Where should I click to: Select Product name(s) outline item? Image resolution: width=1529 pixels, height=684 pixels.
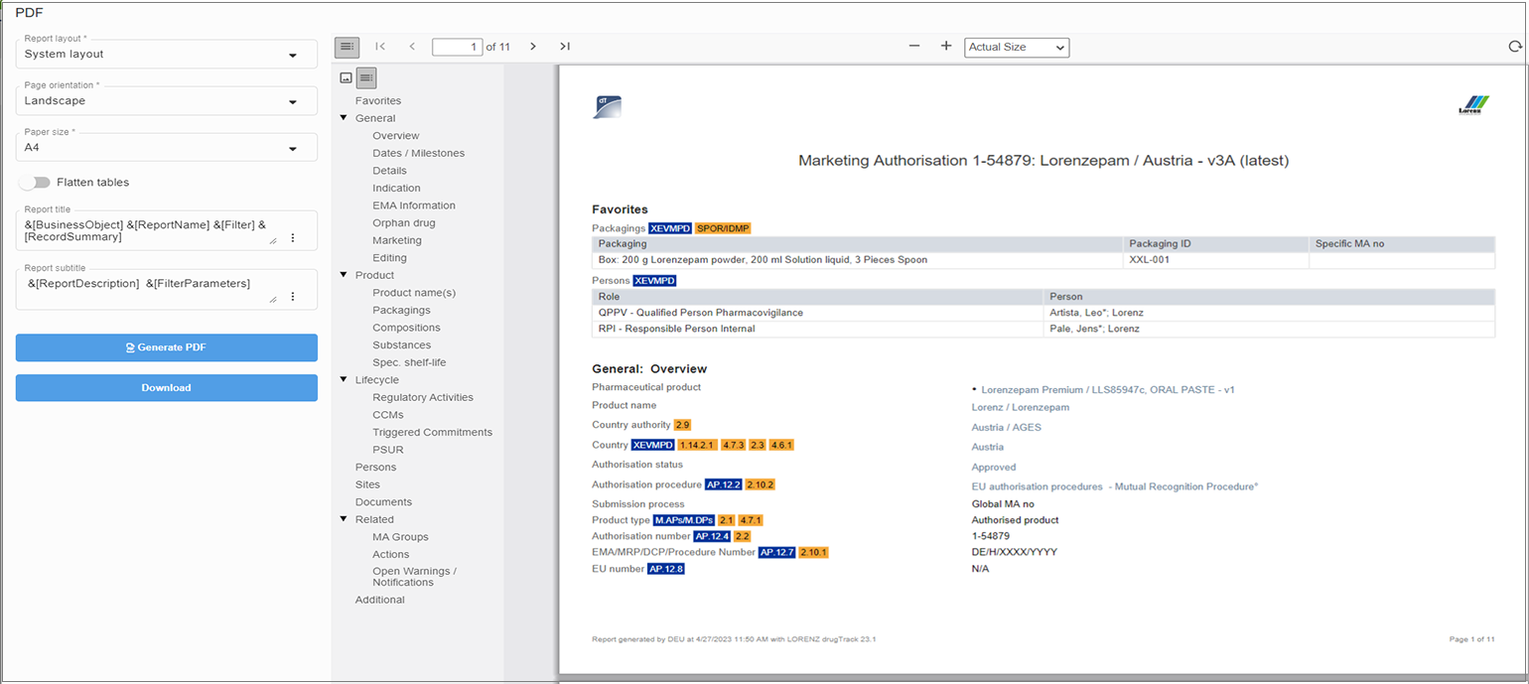(414, 293)
